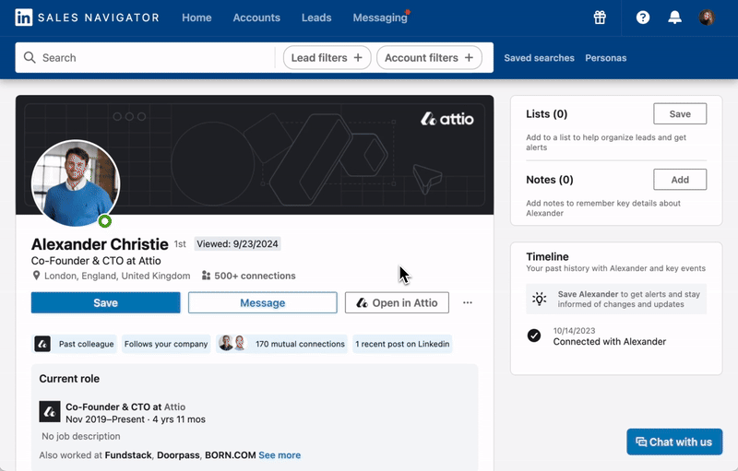Open the help question mark icon
The height and width of the screenshot is (471, 738).
pos(643,18)
